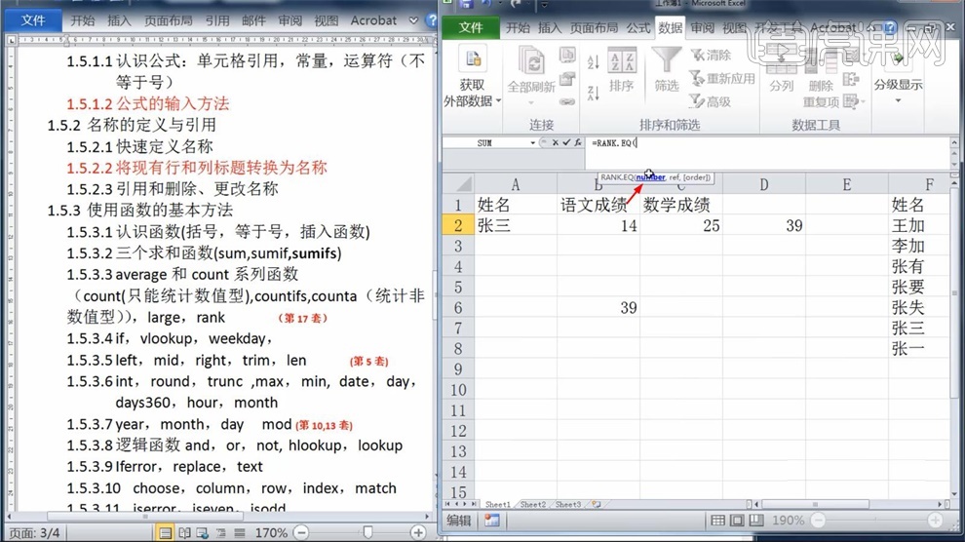This screenshot has height=542, width=965.
Task: Open Excel Developer (开发工具) tab
Action: pos(780,27)
